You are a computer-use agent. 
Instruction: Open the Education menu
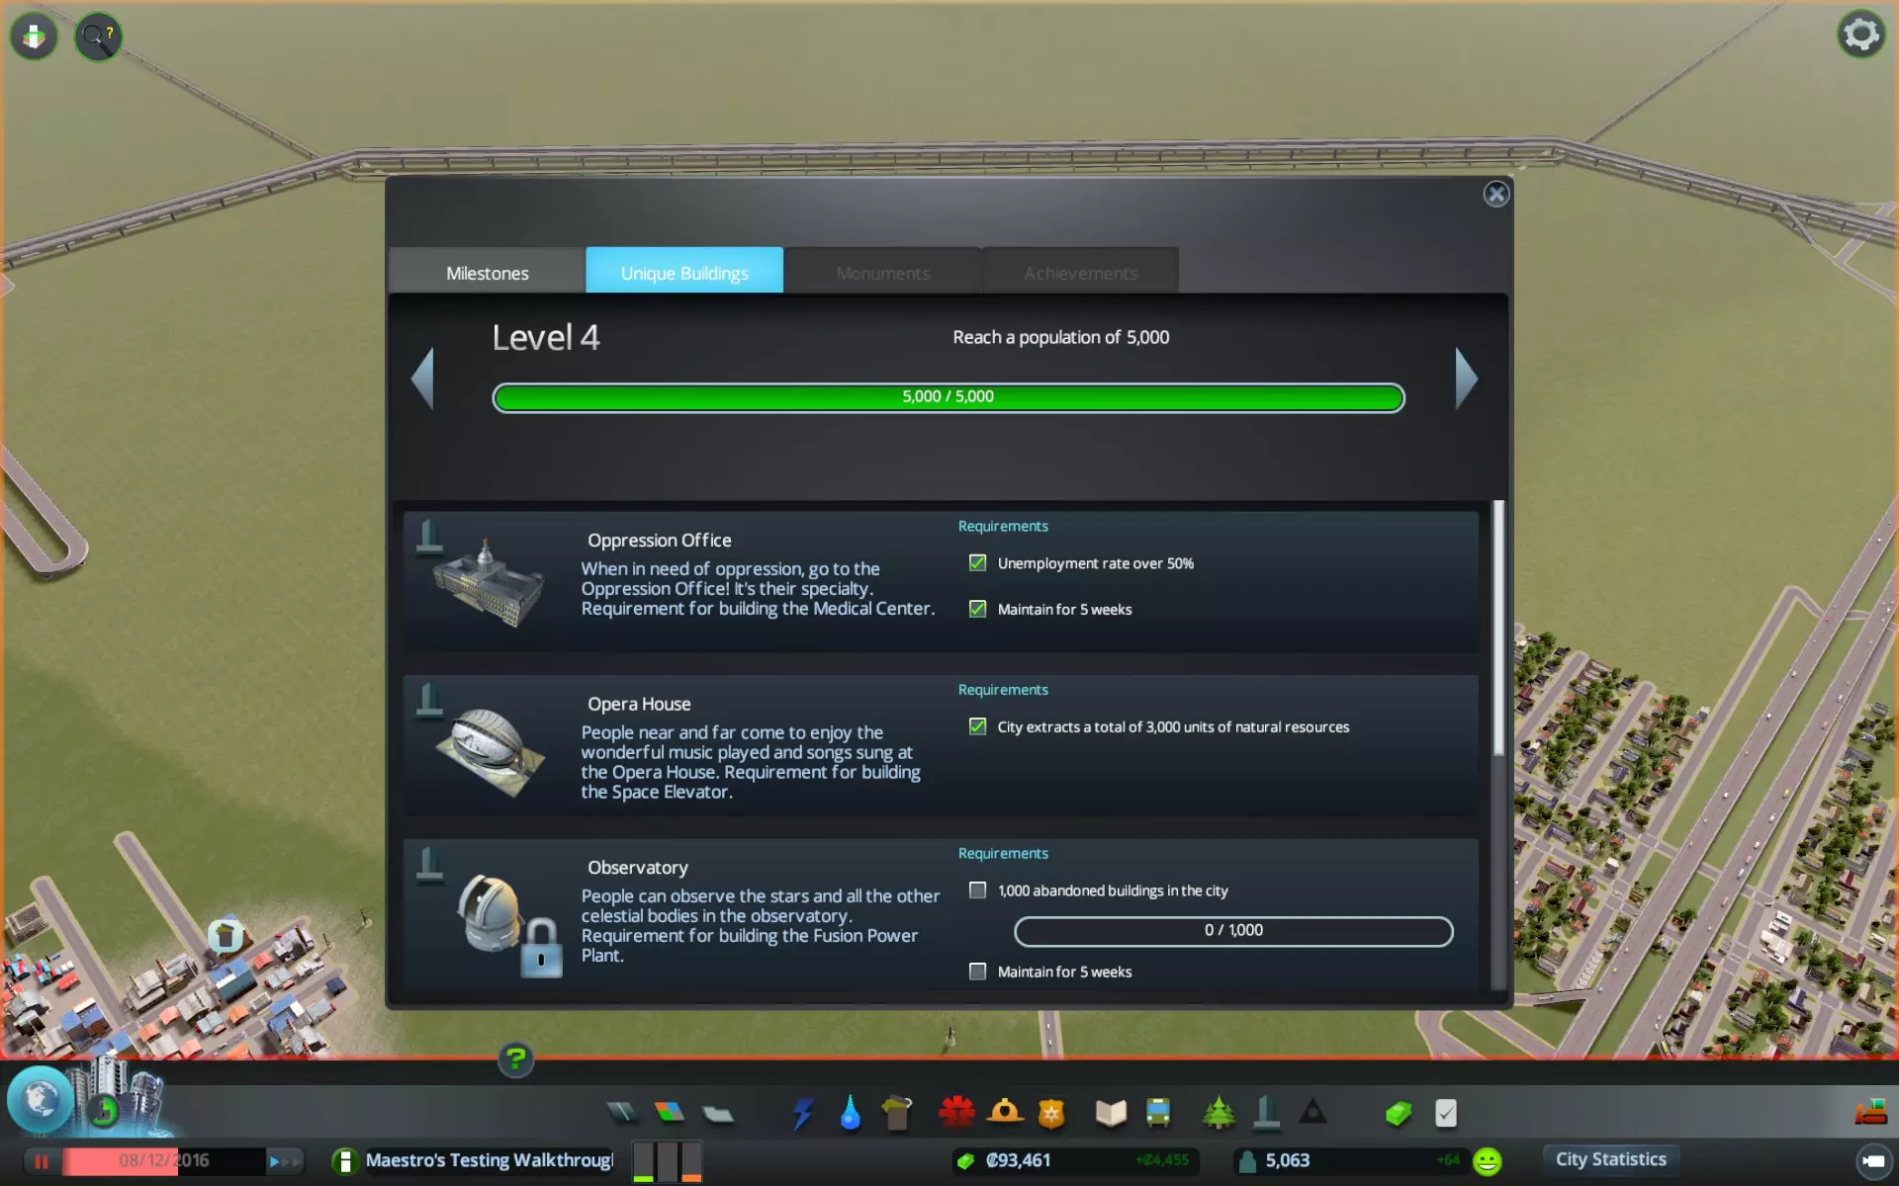click(x=1111, y=1113)
